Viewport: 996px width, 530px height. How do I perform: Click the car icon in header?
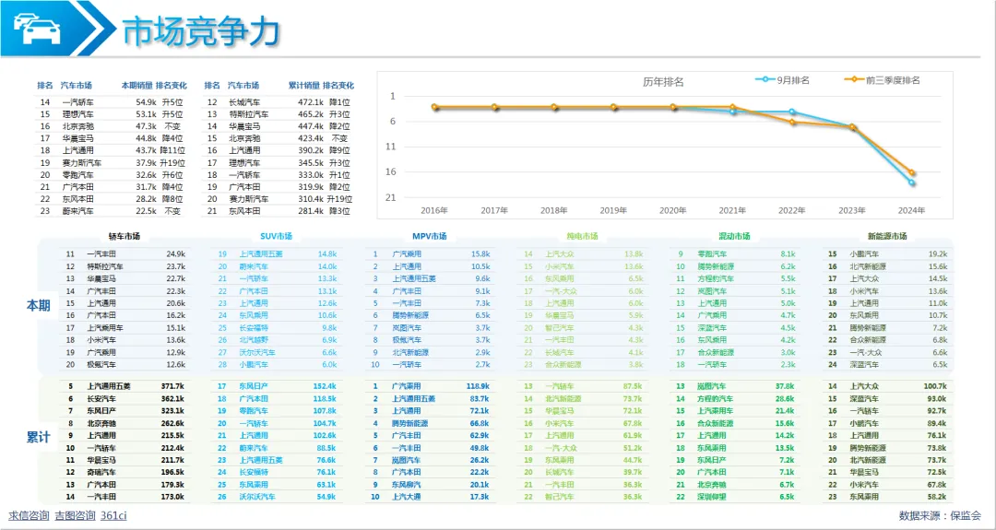coord(36,28)
